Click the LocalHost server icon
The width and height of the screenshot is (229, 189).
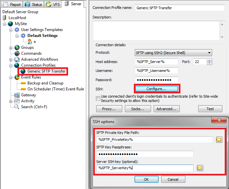pyautogui.click(x=5, y=18)
